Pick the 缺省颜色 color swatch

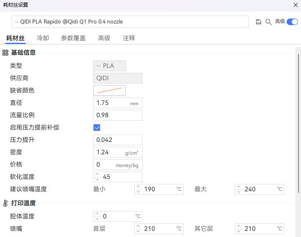click(110, 91)
